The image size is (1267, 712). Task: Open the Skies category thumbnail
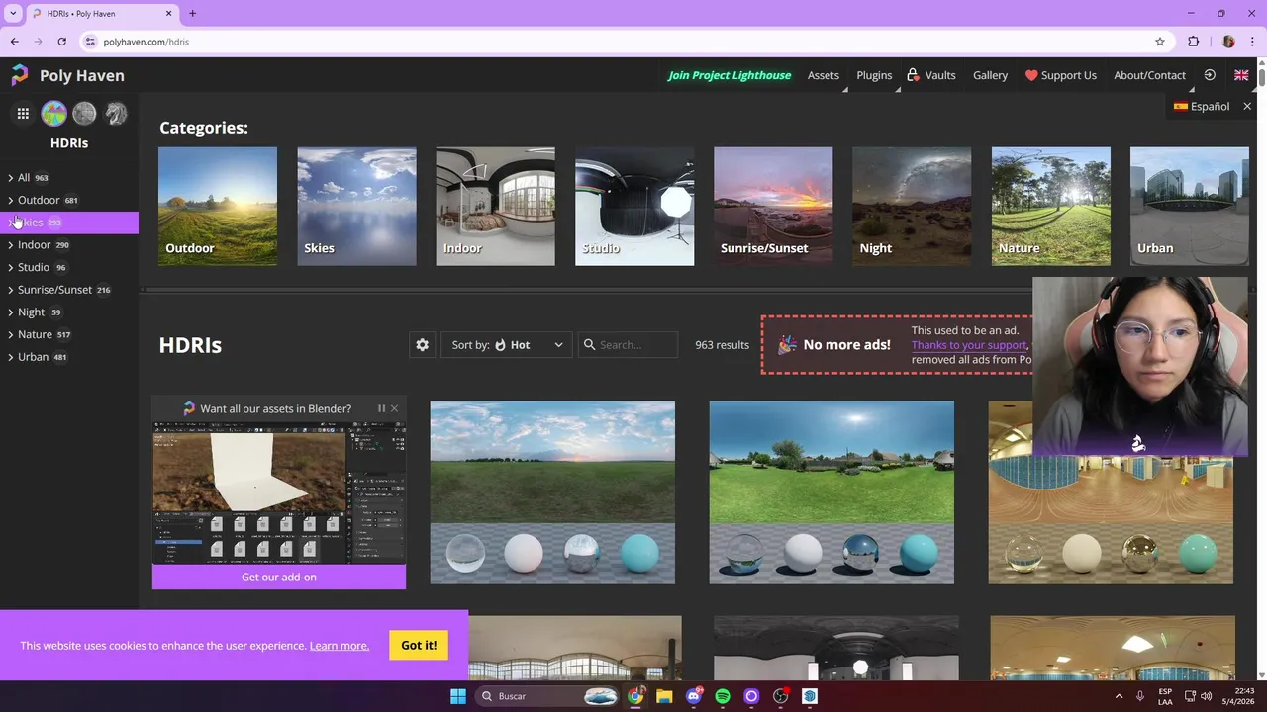pos(356,207)
